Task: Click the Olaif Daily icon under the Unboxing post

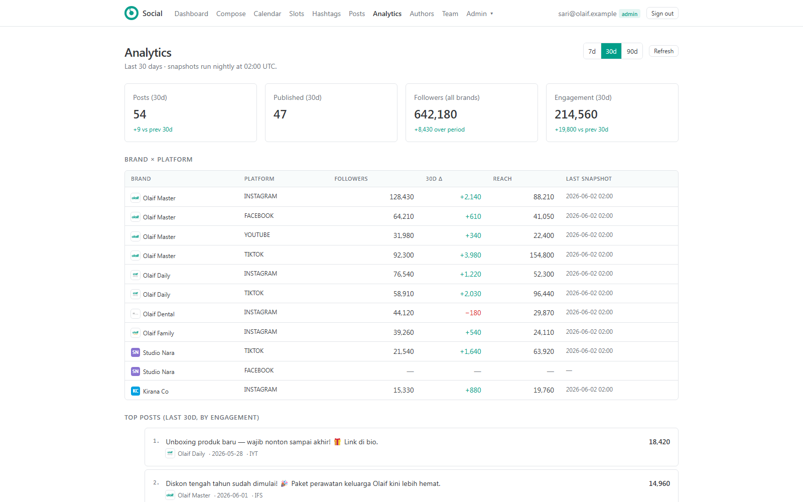Action: (x=170, y=453)
